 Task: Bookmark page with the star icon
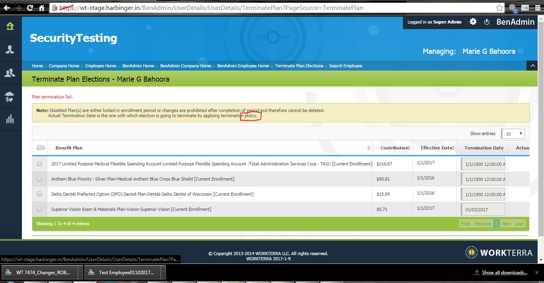pos(499,8)
